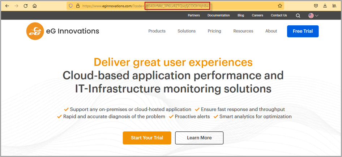The height and width of the screenshot is (157, 342).
Task: Open the Products menu
Action: pyautogui.click(x=157, y=31)
